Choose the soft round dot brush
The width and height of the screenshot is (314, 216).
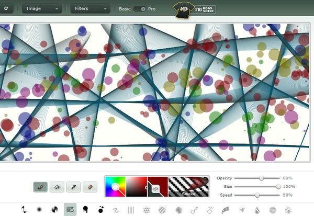(x=39, y=210)
